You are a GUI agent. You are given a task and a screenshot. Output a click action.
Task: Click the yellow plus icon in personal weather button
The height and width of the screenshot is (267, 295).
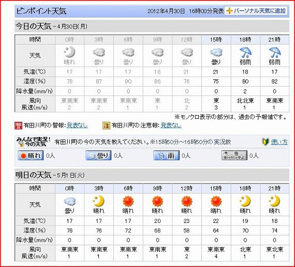229,11
